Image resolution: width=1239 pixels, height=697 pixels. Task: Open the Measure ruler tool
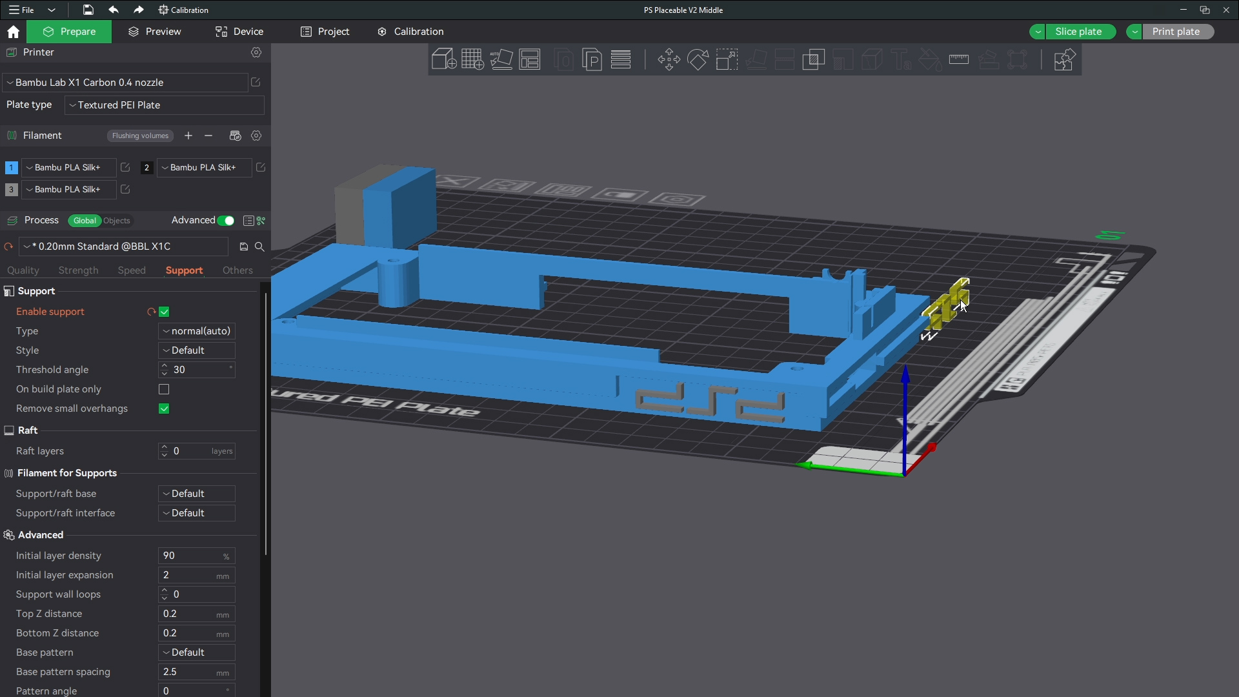pos(959,59)
